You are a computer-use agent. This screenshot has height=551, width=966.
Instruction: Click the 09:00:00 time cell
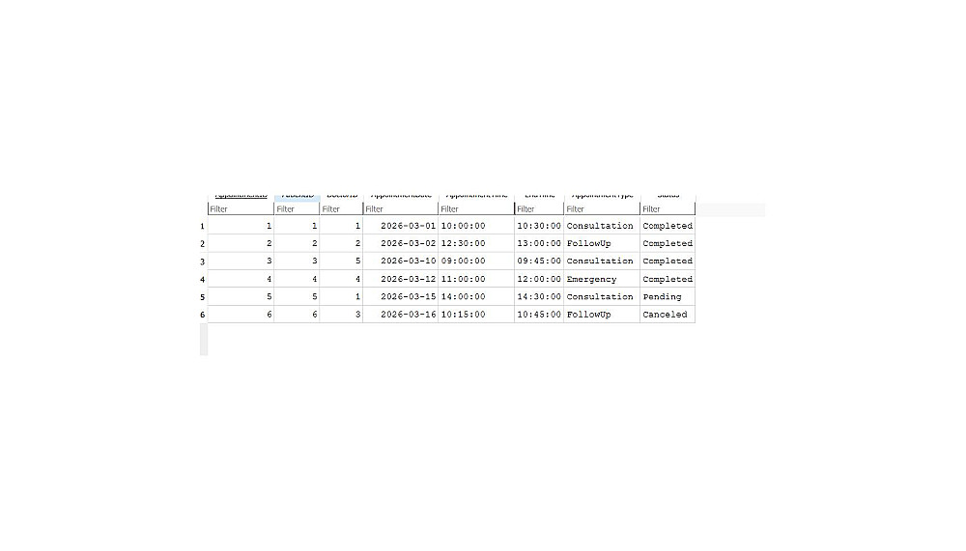[x=476, y=262]
